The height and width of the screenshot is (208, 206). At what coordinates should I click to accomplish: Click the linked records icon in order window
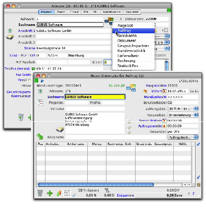pyautogui.click(x=131, y=88)
